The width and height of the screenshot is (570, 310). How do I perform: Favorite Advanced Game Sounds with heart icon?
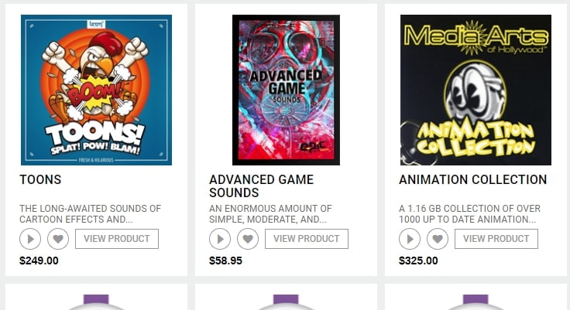(248, 239)
